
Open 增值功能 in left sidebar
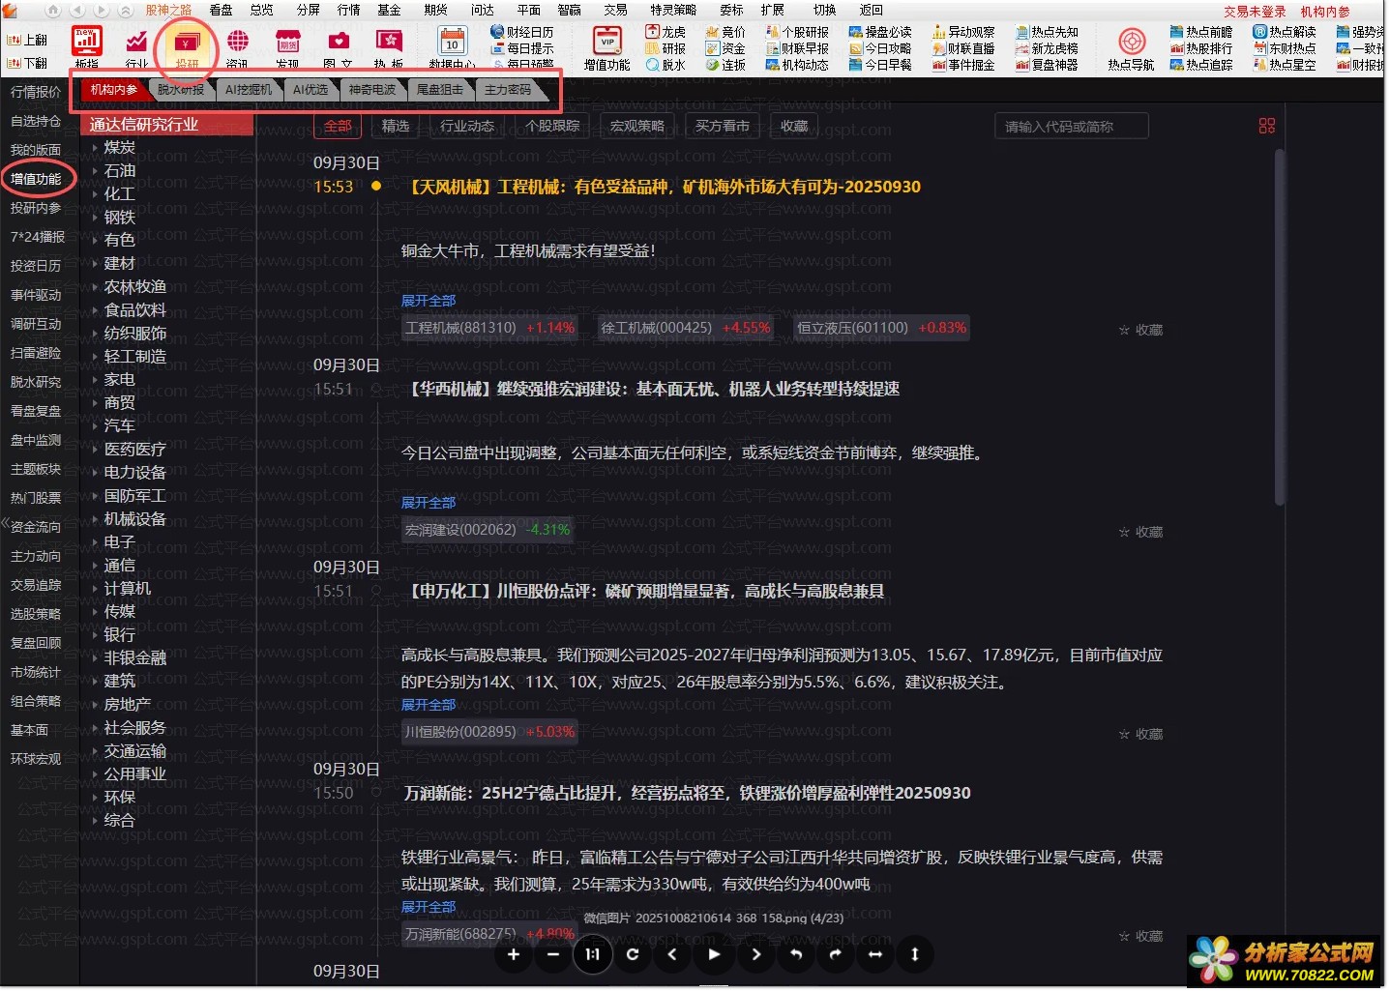pos(36,179)
